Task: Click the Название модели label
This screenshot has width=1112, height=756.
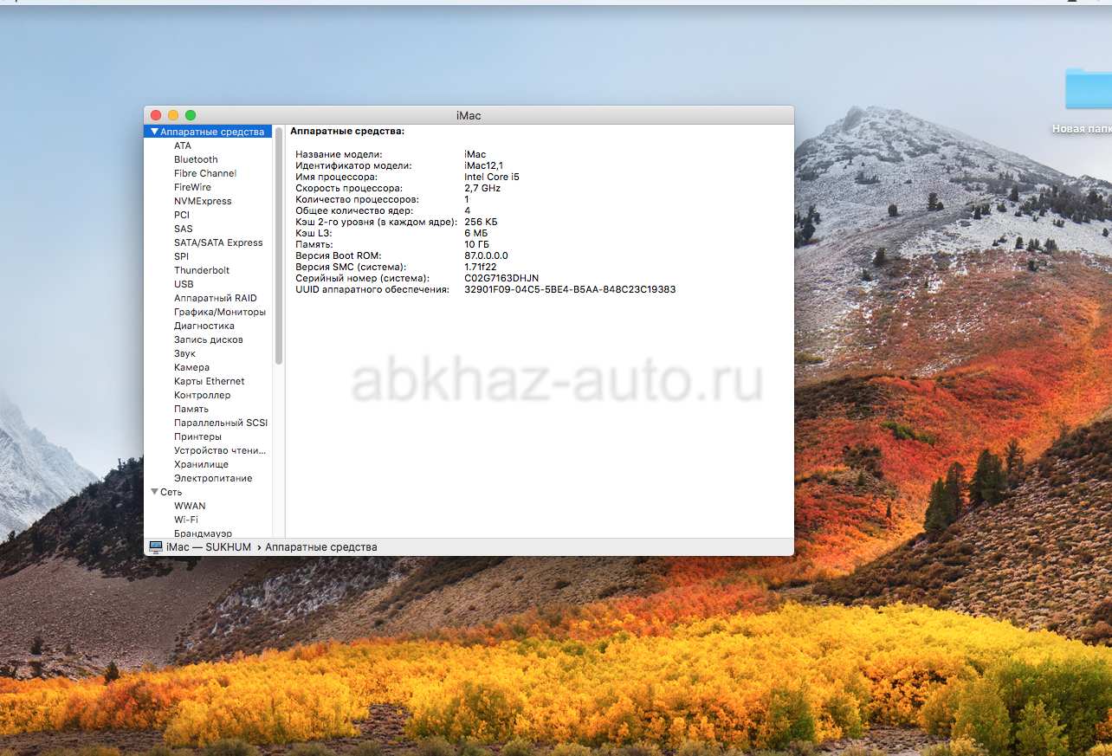Action: pos(339,154)
